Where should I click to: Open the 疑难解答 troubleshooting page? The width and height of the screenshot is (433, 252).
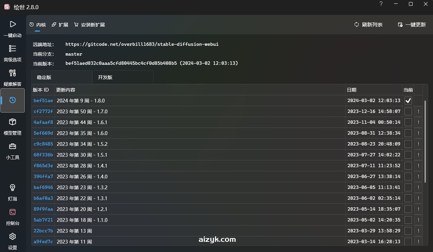click(13, 73)
